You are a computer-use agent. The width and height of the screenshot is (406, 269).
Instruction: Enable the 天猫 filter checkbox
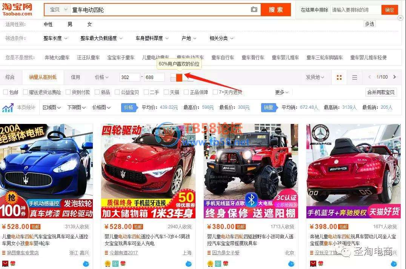[166, 92]
